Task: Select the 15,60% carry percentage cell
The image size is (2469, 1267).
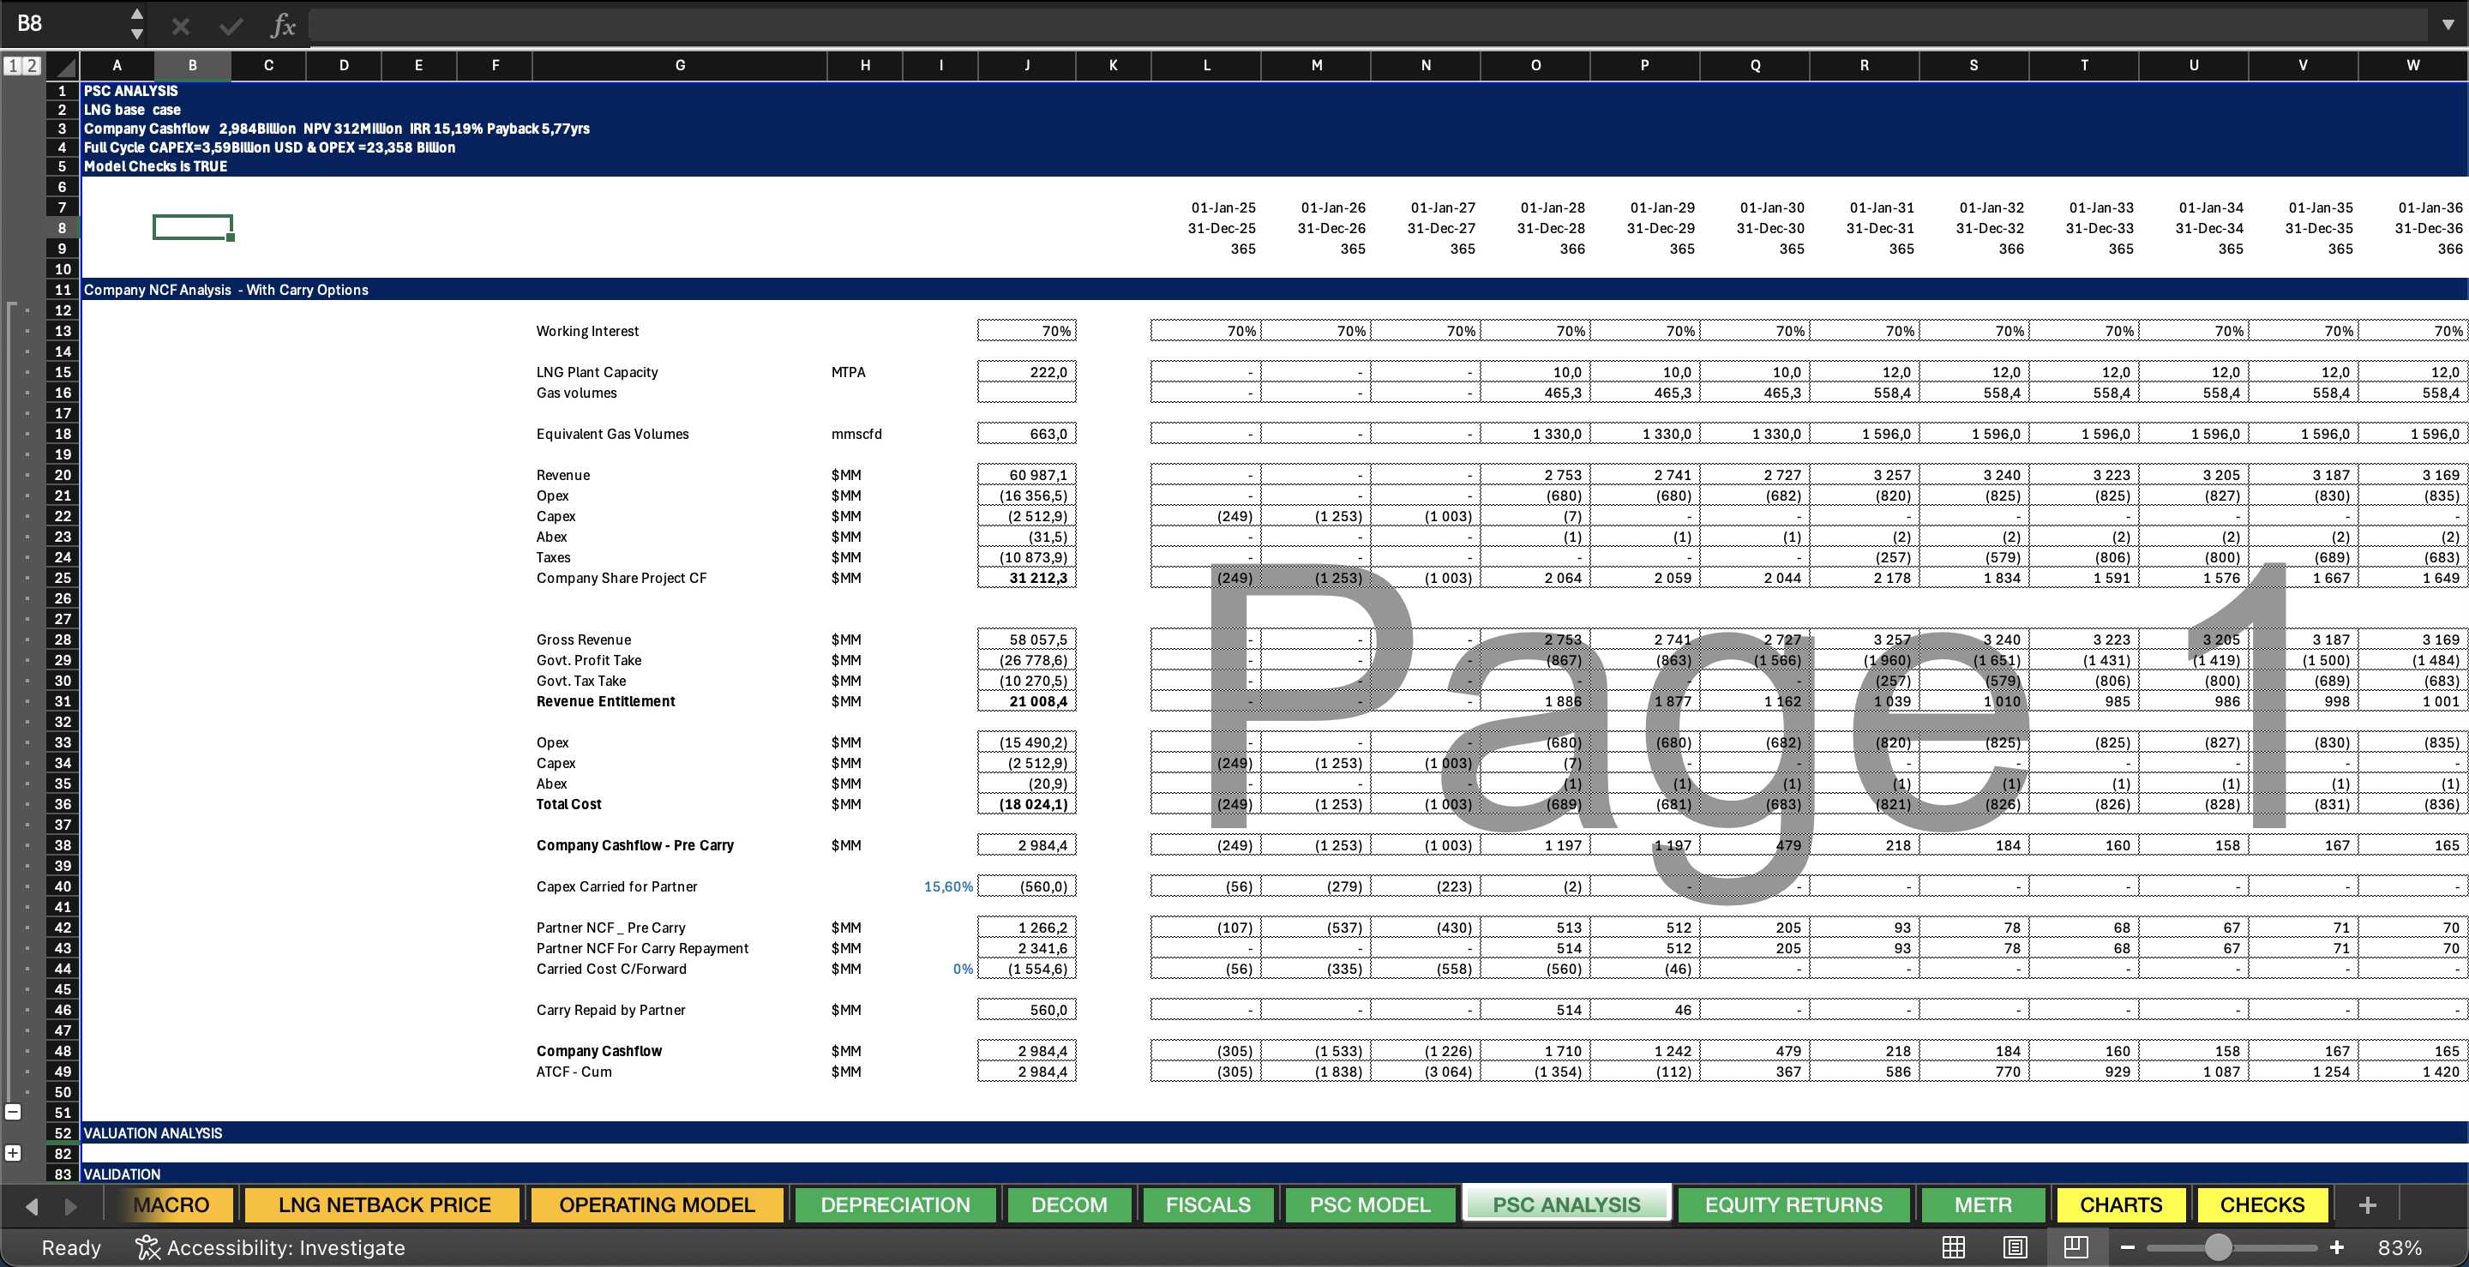Action: 940,886
